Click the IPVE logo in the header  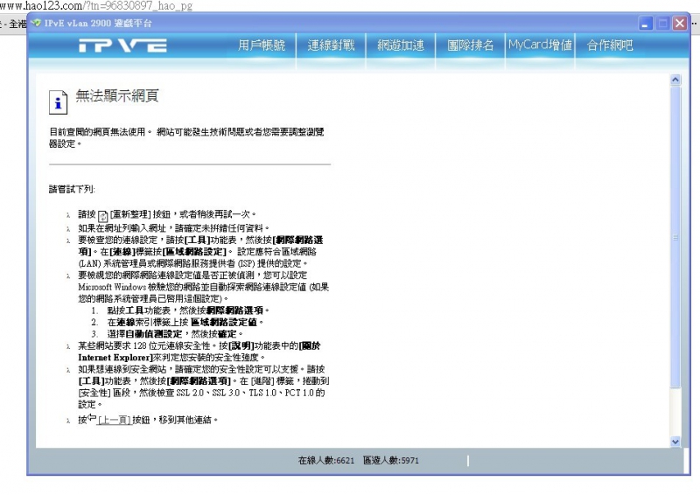pyautogui.click(x=122, y=45)
